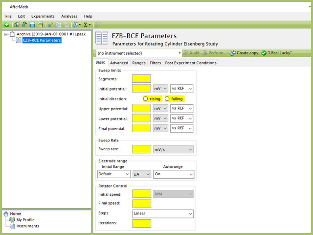The height and width of the screenshot is (235, 313).
Task: Click the Instruments list icon
Action: 12,226
